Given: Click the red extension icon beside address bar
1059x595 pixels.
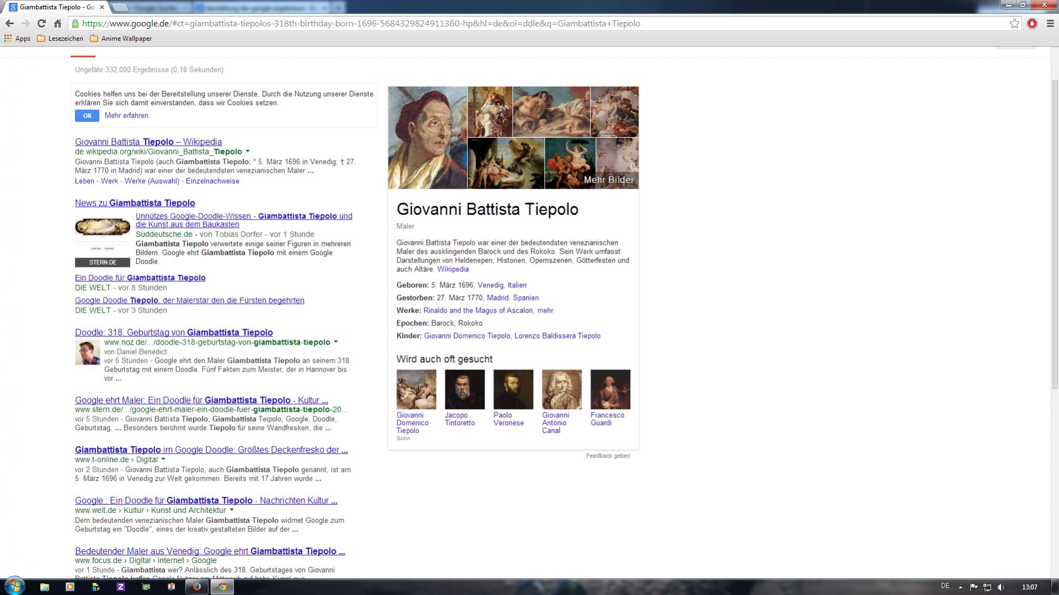Looking at the screenshot, I should (x=1032, y=23).
